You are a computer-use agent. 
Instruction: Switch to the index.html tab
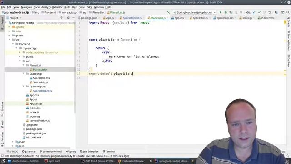[x=267, y=18]
